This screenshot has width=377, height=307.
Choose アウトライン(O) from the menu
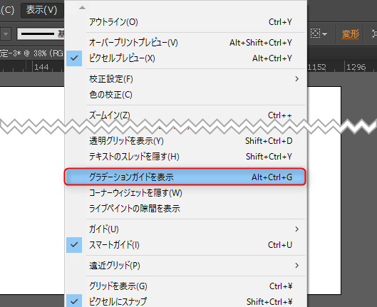pyautogui.click(x=185, y=22)
